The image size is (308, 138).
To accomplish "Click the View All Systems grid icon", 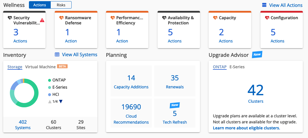I will click(57, 55).
